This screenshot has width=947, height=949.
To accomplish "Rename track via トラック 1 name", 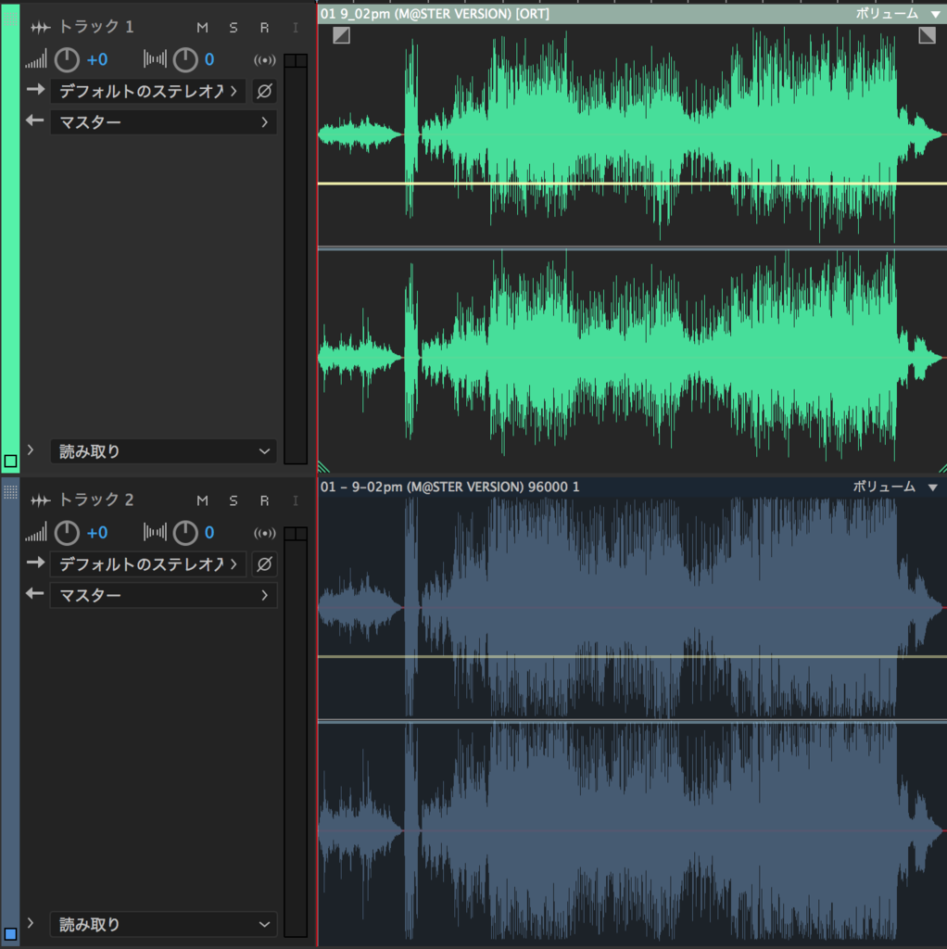I will (x=96, y=27).
